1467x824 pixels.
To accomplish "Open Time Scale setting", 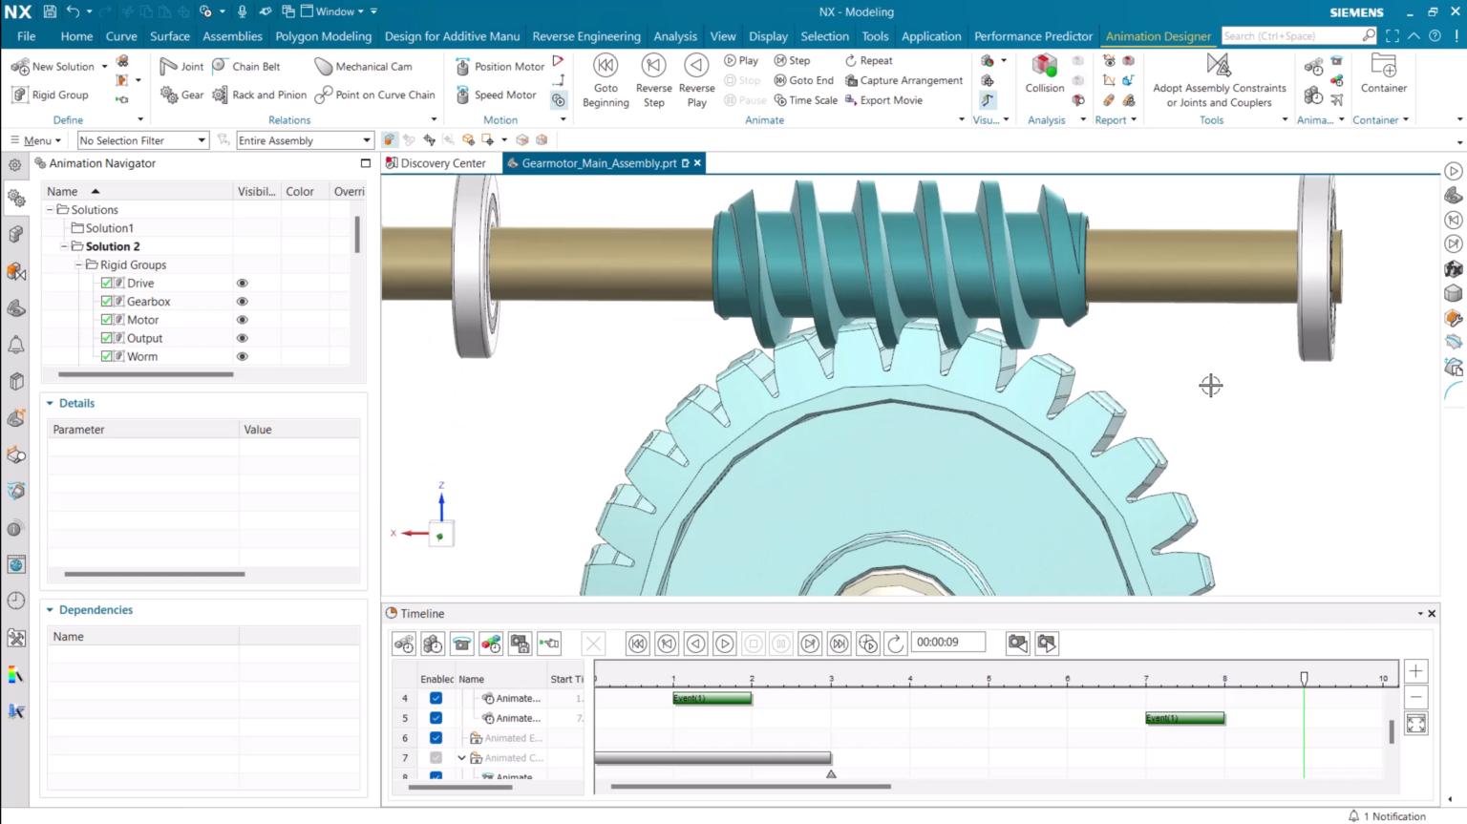I will pos(805,100).
